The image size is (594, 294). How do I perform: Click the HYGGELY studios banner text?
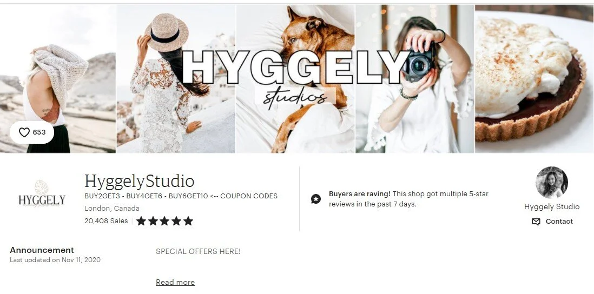point(295,76)
